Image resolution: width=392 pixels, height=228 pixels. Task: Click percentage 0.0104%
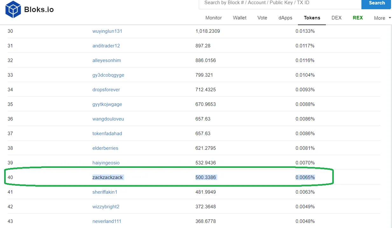click(305, 75)
